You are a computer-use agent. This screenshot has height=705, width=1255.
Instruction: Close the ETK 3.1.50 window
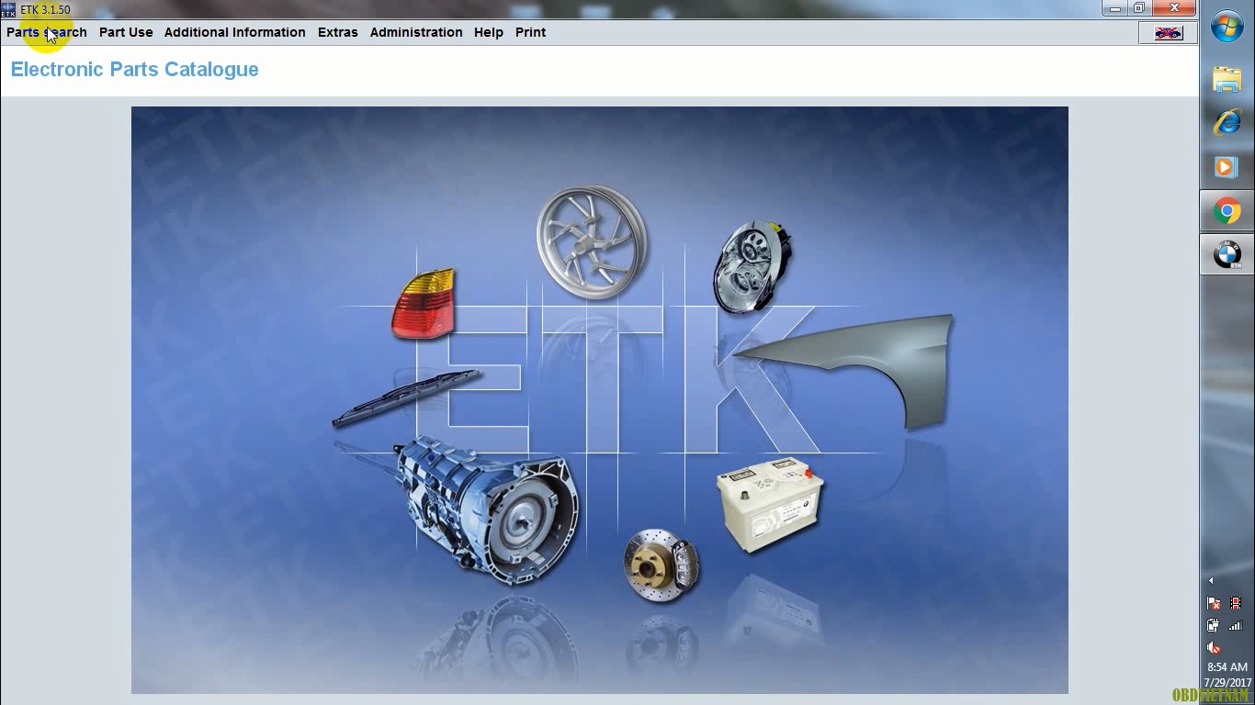(1174, 8)
